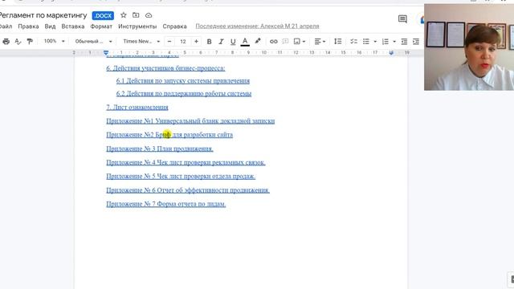Increase indent toolbar icon
The height and width of the screenshot is (289, 514).
coord(416,41)
